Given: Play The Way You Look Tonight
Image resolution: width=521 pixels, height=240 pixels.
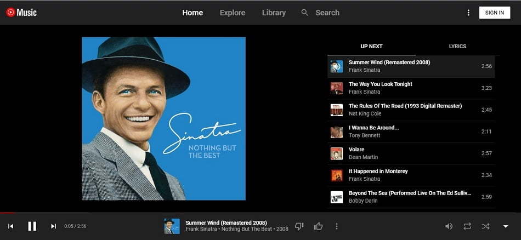Looking at the screenshot, I should pyautogui.click(x=411, y=88).
